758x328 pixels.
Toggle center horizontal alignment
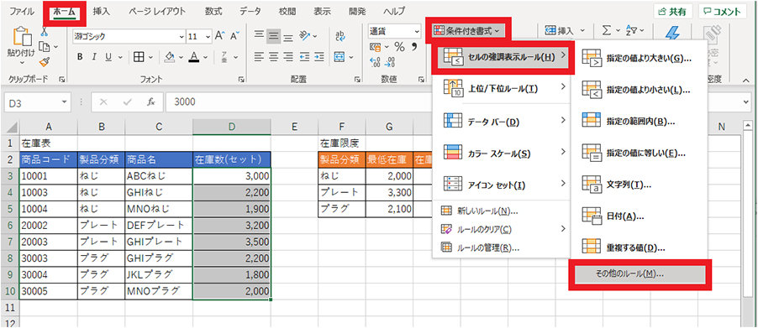click(274, 57)
